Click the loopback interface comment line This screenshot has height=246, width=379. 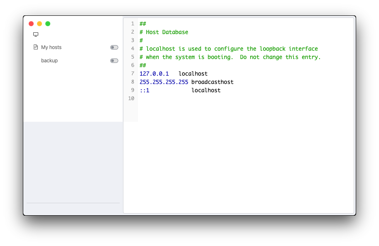(x=229, y=49)
